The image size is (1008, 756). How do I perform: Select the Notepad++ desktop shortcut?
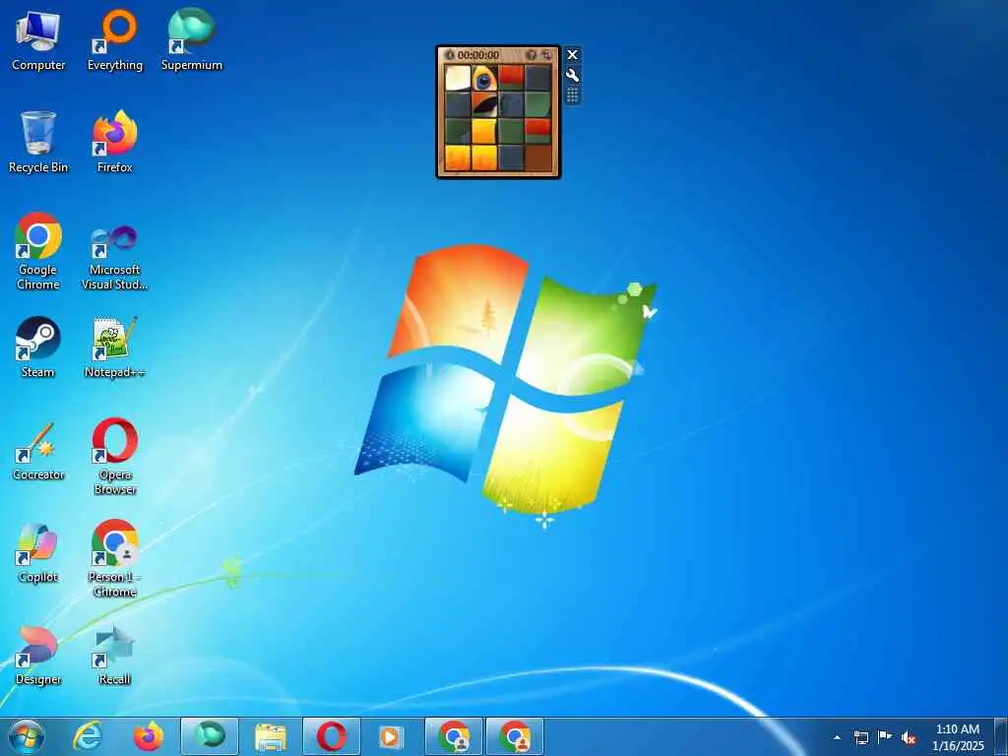point(114,347)
